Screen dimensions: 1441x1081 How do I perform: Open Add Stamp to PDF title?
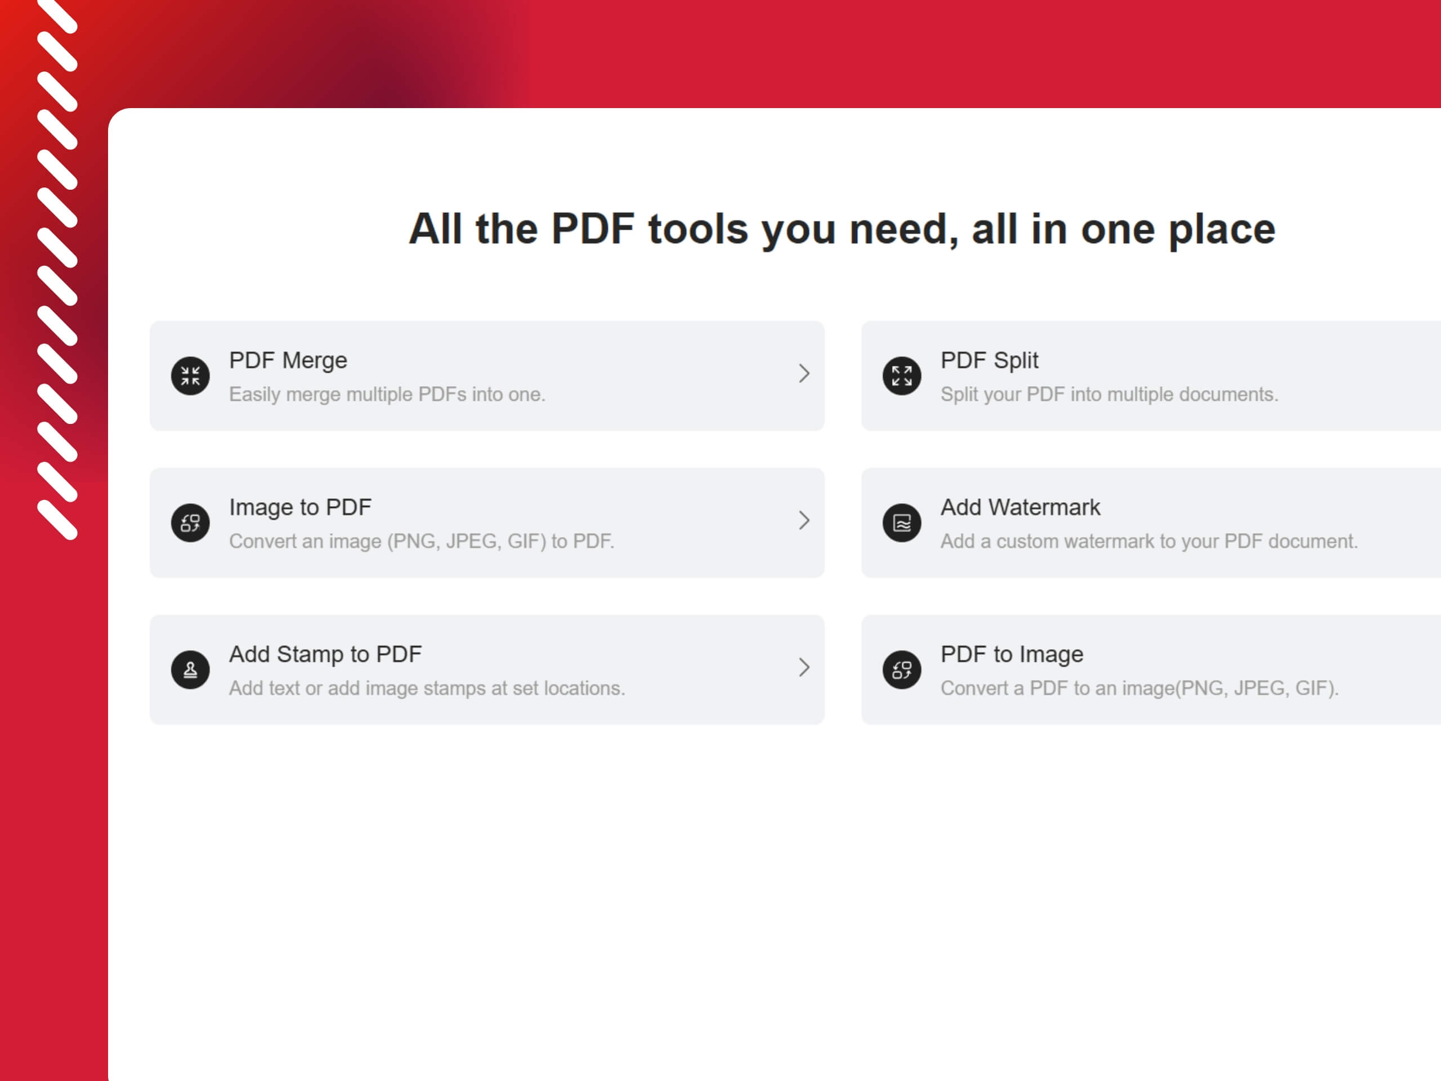(x=326, y=654)
